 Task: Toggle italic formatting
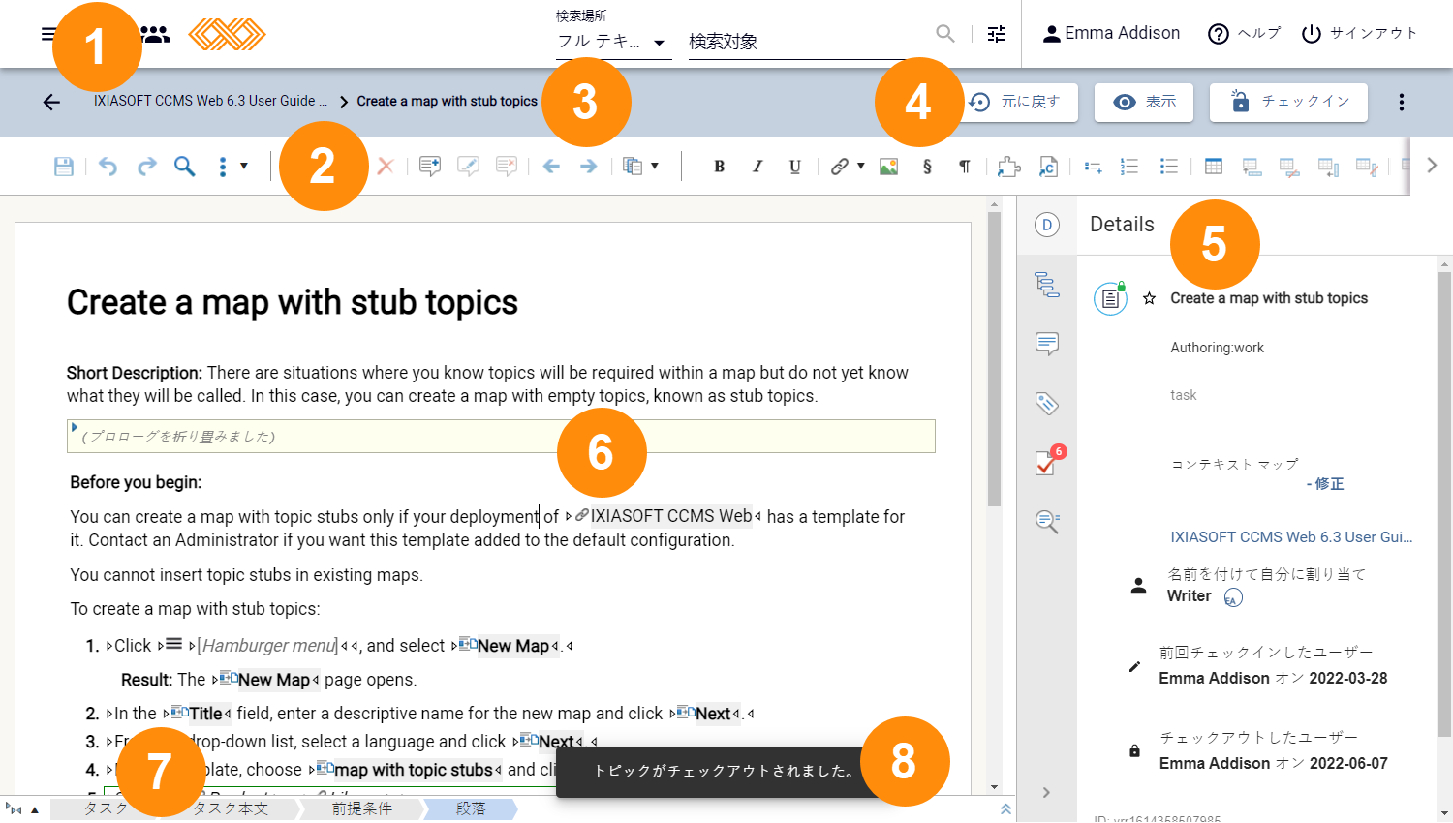757,167
